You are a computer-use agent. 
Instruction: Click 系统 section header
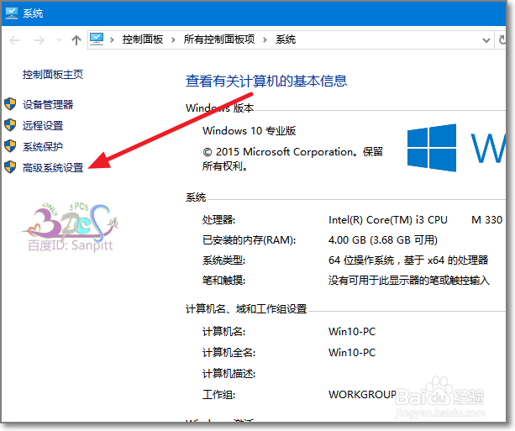pos(196,197)
